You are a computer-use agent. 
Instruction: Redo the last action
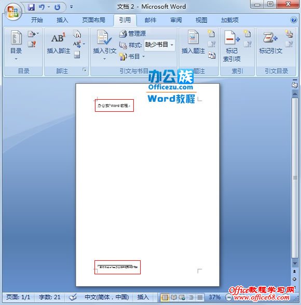[x=57, y=7]
